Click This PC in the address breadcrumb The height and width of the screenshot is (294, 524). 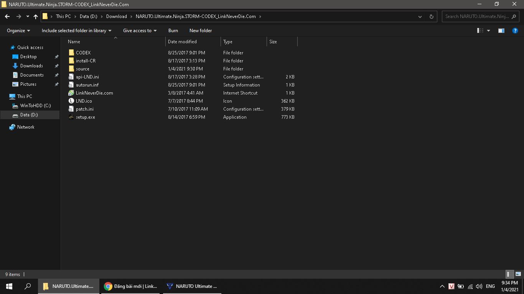[63, 16]
